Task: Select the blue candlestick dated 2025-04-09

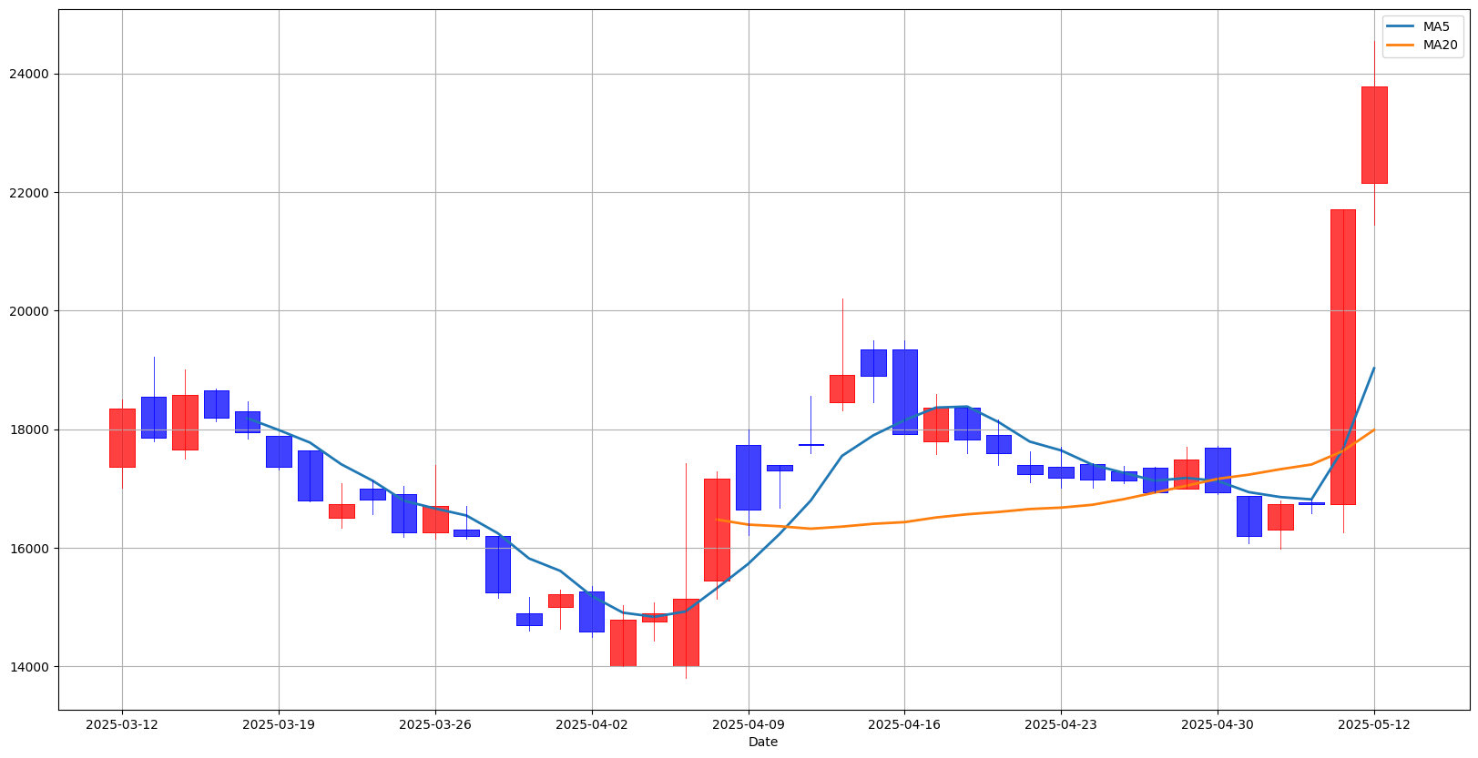Action: tap(749, 477)
